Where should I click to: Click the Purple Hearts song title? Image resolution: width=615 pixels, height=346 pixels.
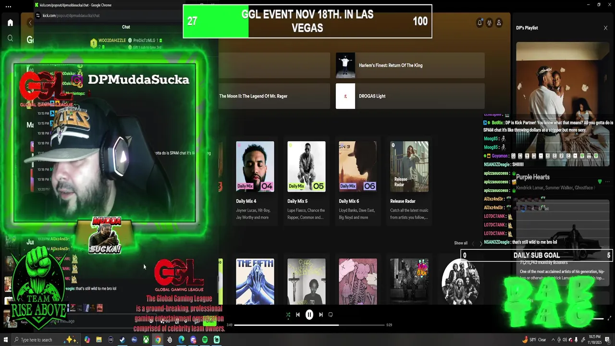532,177
